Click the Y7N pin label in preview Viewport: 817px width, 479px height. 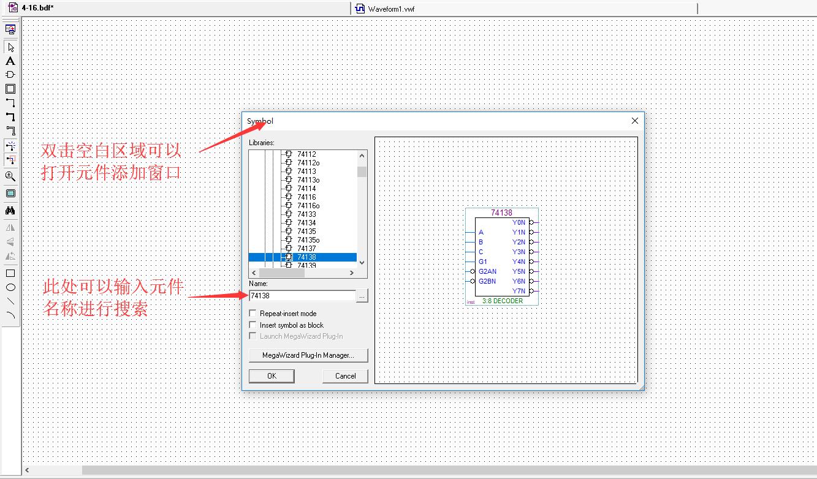click(519, 291)
